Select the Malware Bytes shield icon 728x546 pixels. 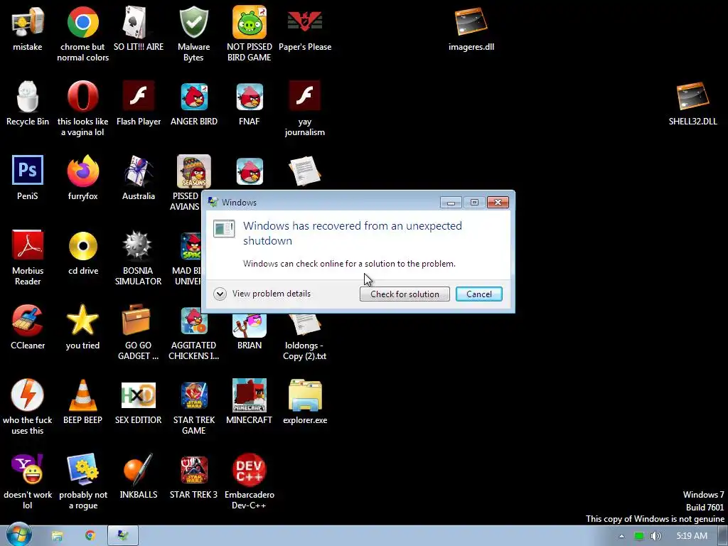193,22
